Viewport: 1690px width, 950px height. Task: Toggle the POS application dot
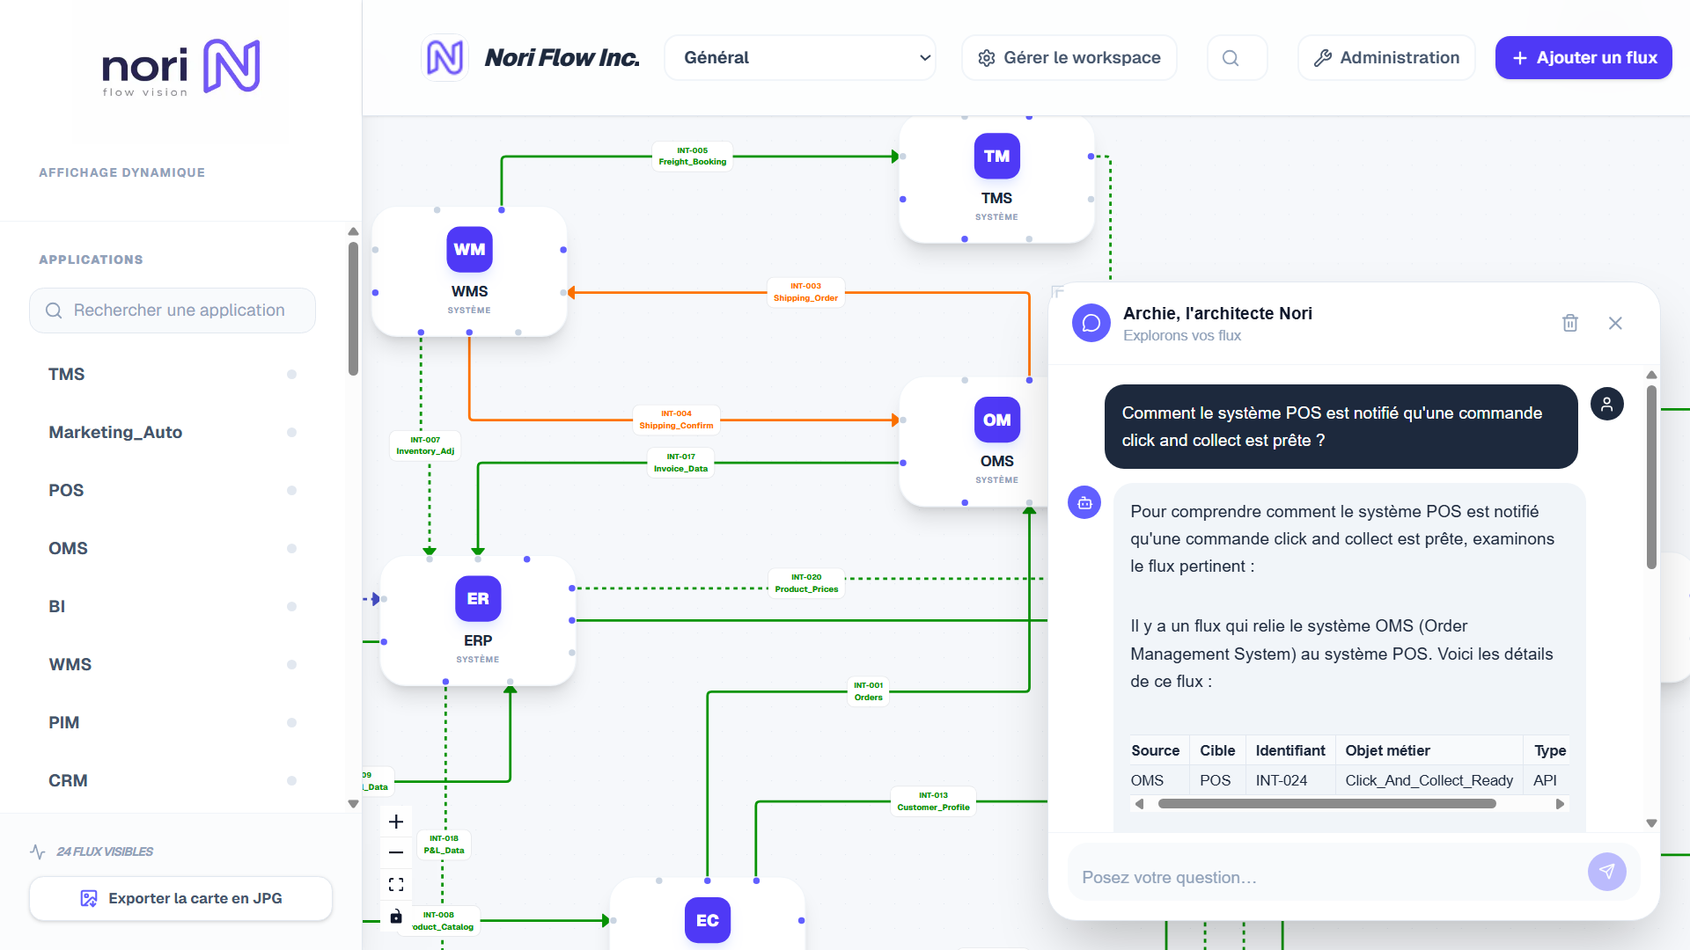tap(291, 491)
